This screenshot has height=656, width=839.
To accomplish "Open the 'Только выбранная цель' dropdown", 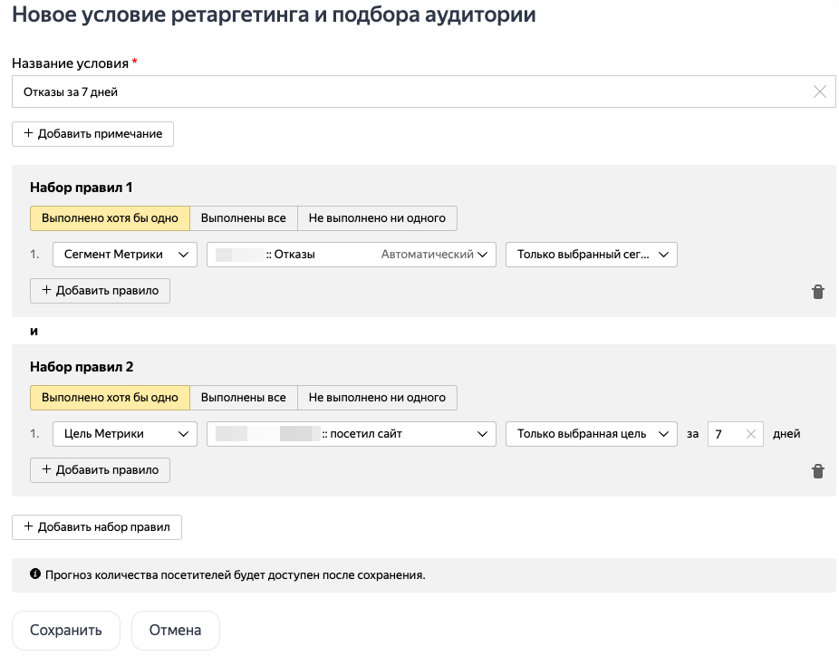I will coord(591,435).
